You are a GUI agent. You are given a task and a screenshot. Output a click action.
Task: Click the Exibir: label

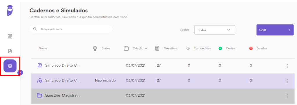(184, 30)
